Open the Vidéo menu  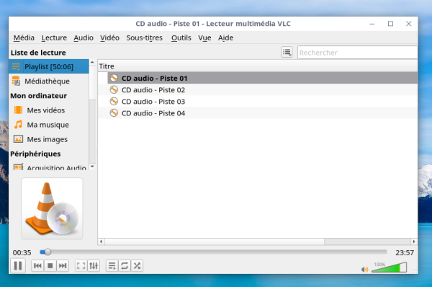tap(109, 37)
